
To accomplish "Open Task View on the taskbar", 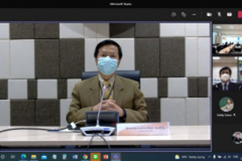I will coord(13,157).
